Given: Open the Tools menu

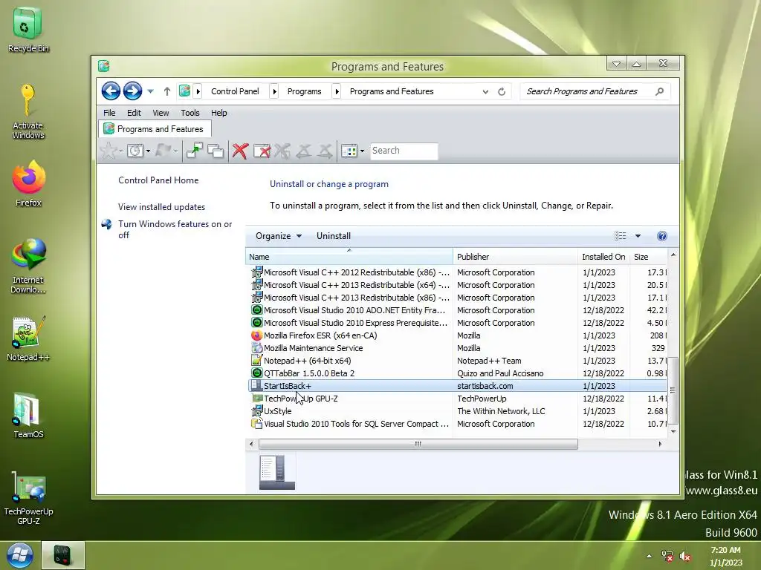Looking at the screenshot, I should tap(190, 113).
